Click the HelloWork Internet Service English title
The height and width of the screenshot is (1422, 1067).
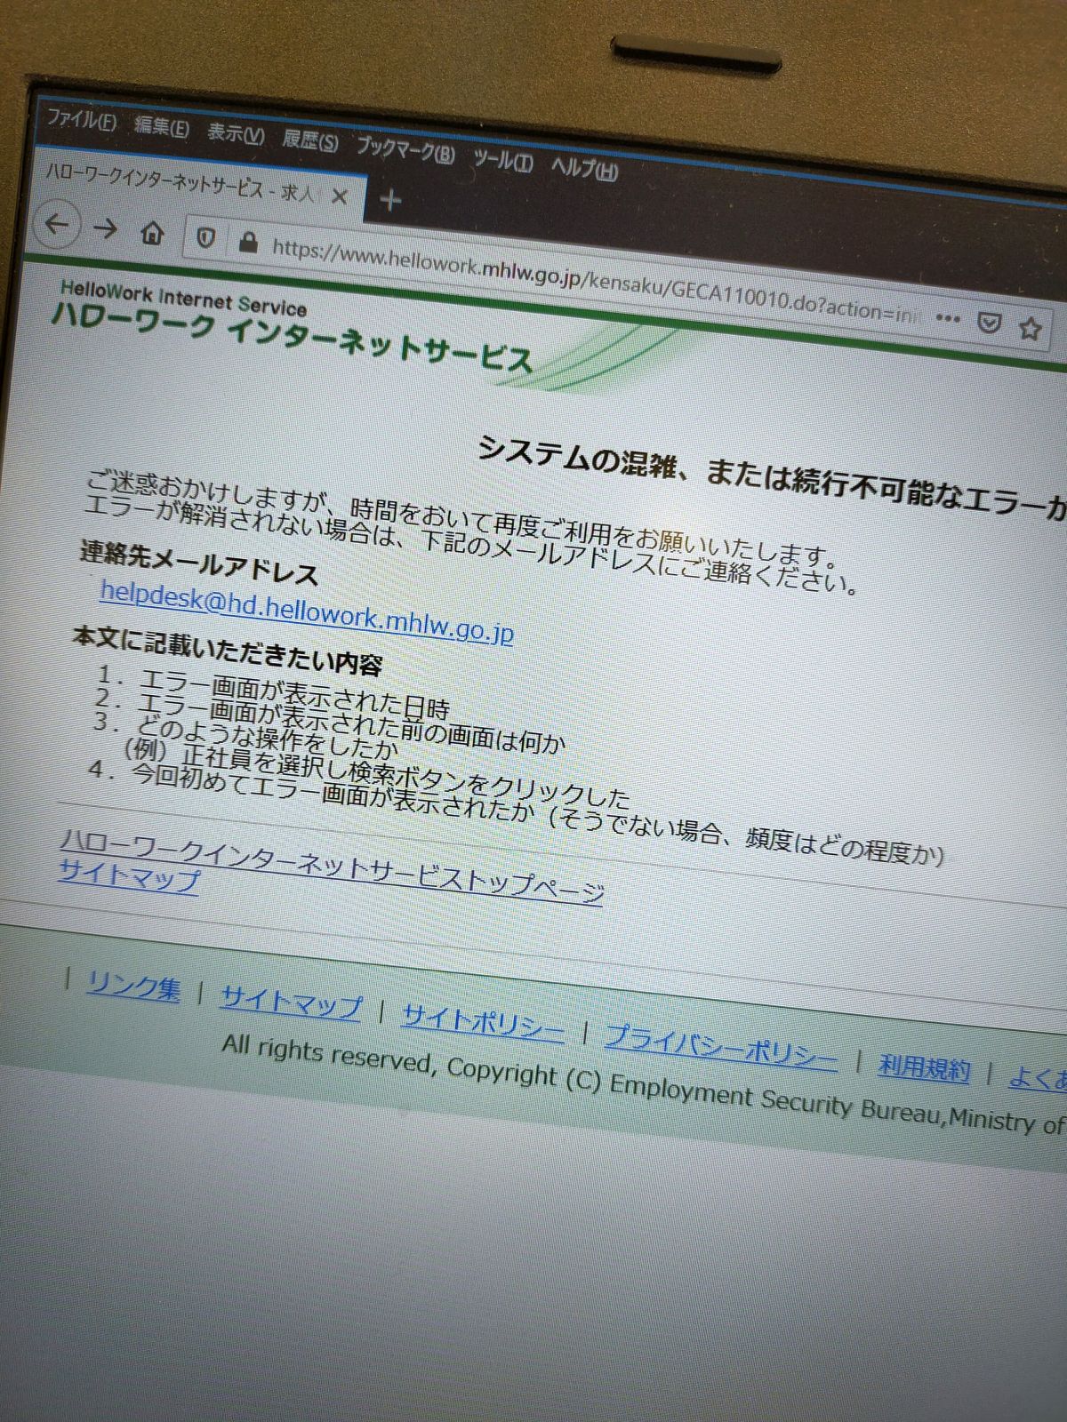[183, 298]
